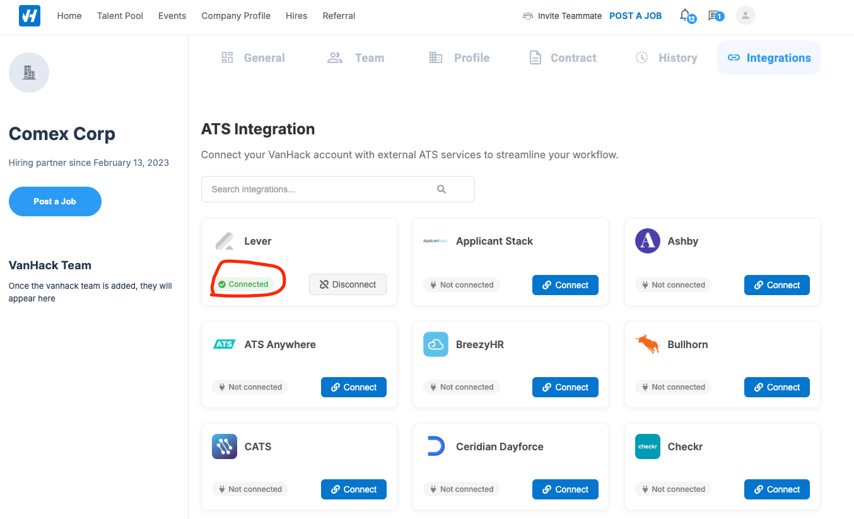Connect the Checkr integration
Image resolution: width=854 pixels, height=519 pixels.
click(777, 489)
